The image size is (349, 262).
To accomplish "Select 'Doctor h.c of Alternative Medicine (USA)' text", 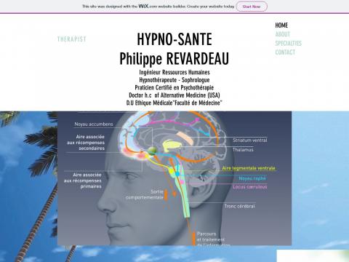I will tap(174, 95).
